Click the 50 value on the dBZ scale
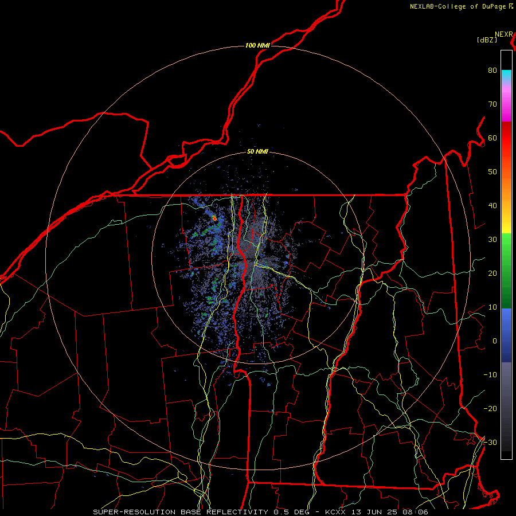Screen dimensions: 516x516 [492, 172]
